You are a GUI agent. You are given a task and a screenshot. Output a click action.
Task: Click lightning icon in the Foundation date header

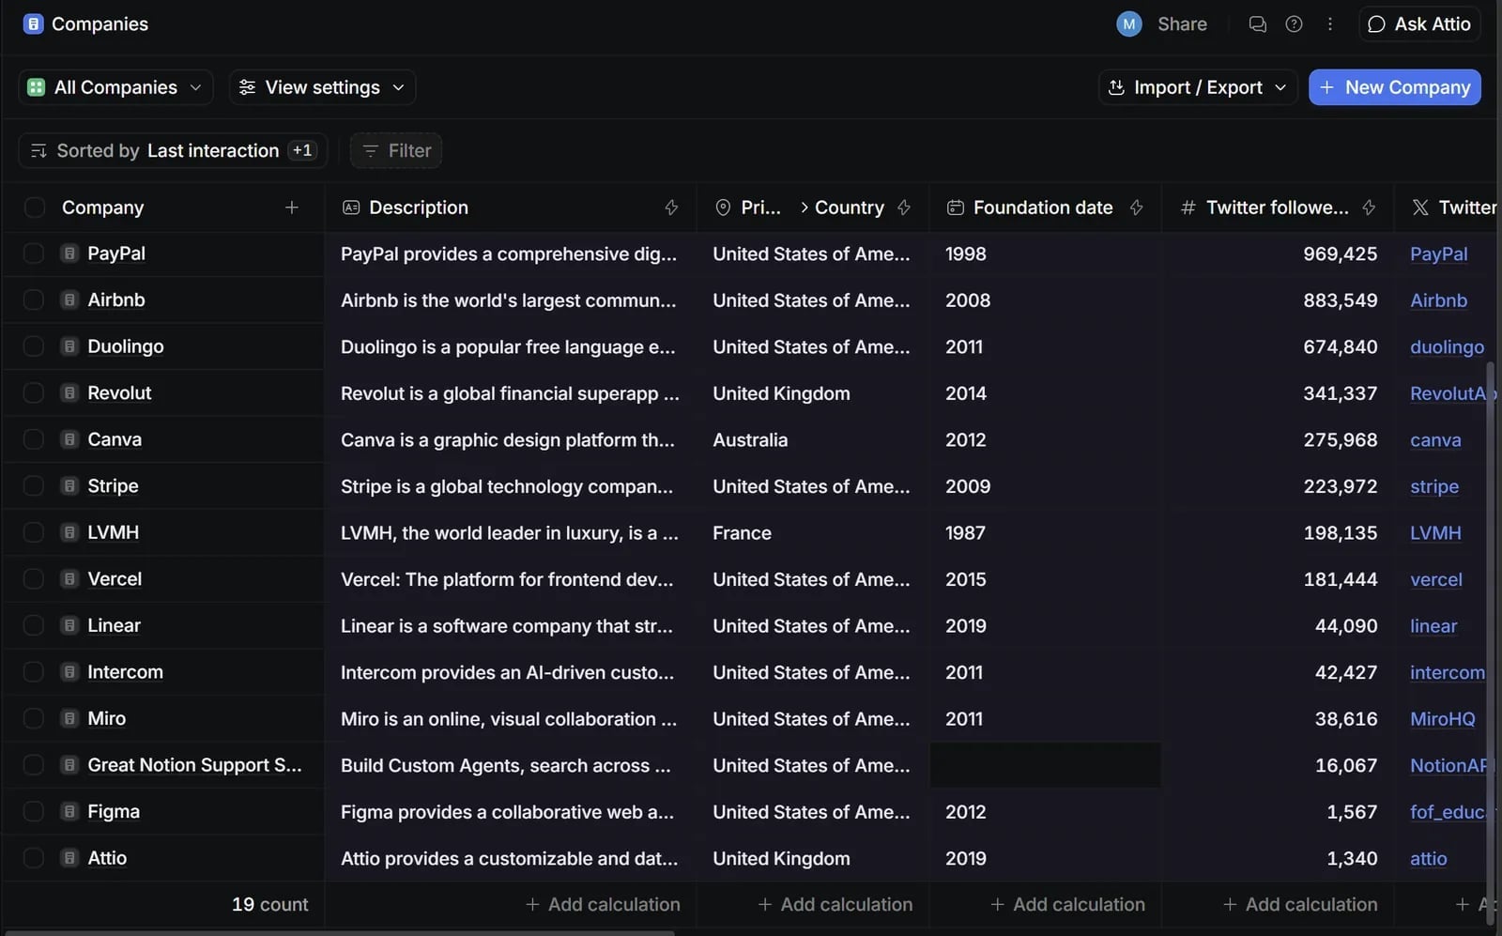[x=1136, y=207]
